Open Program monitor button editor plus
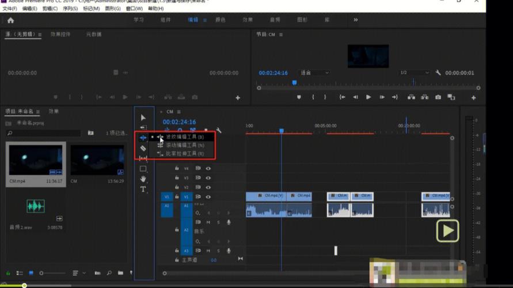 [x=473, y=97]
